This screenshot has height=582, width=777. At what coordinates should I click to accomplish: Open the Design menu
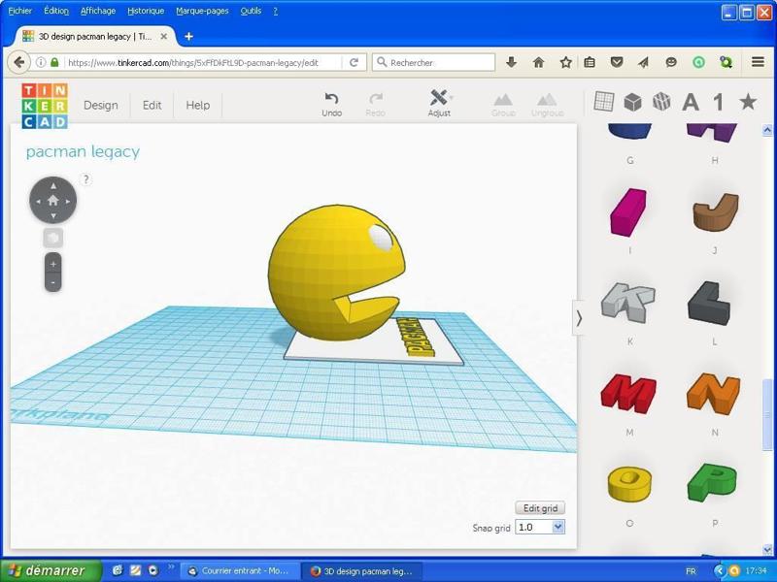pyautogui.click(x=101, y=105)
